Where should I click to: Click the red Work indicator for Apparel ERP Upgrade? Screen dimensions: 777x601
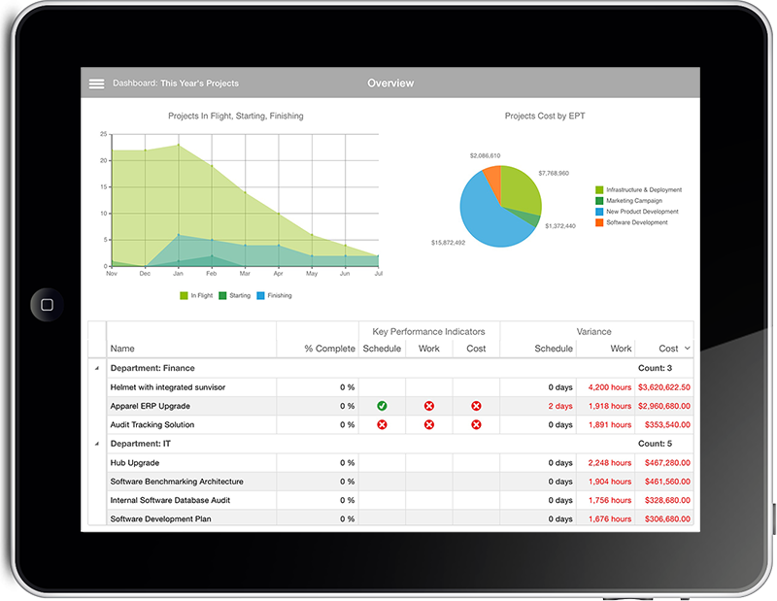pos(428,406)
